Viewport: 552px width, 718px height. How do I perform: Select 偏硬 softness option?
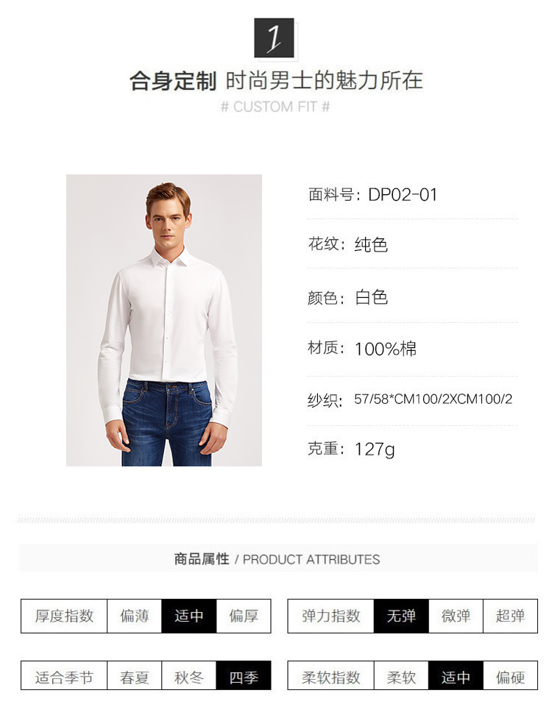tap(510, 675)
